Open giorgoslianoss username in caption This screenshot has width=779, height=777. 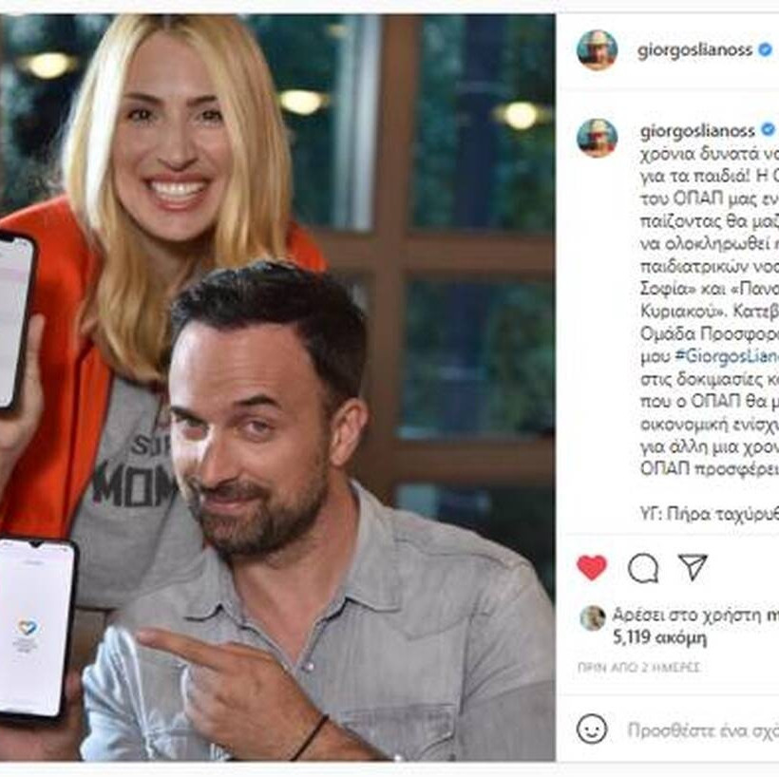click(x=697, y=131)
